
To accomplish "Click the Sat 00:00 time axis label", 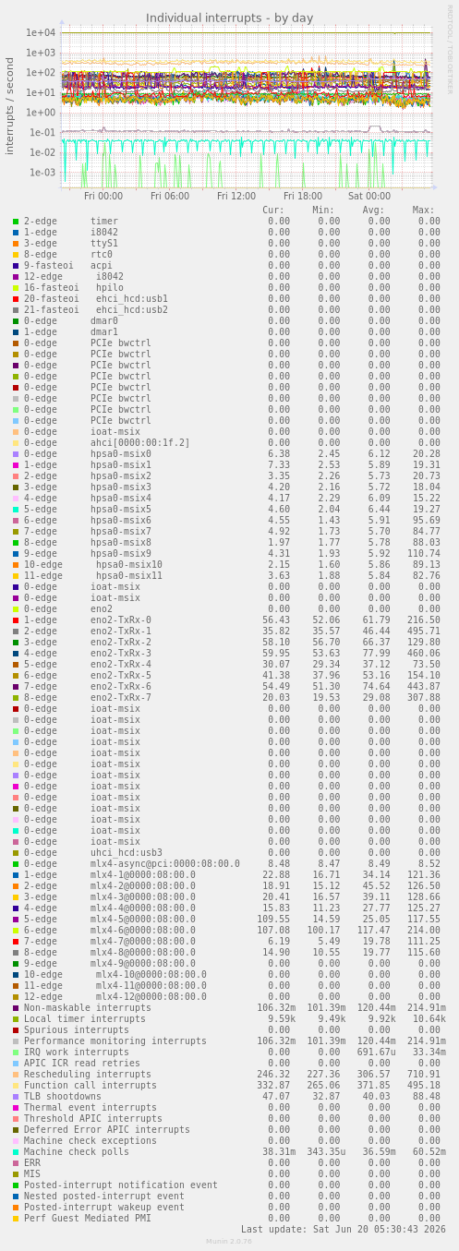I will [x=369, y=196].
